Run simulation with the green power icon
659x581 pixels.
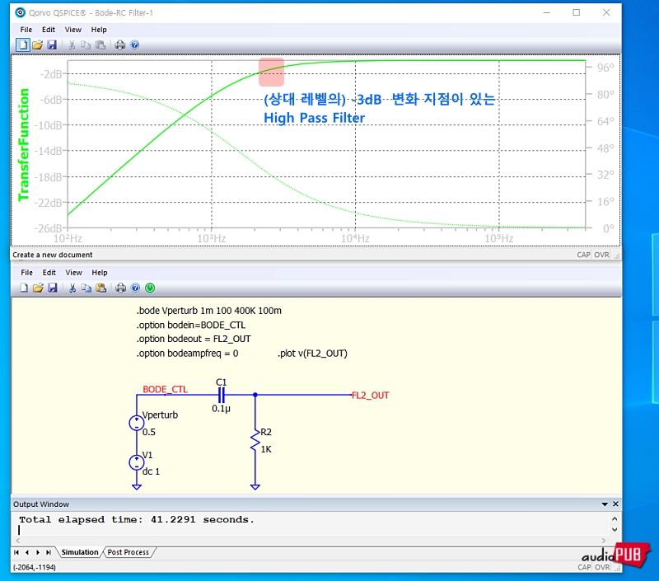click(150, 288)
